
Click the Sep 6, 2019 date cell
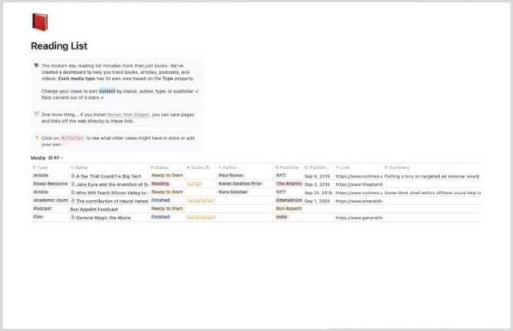[317, 176]
